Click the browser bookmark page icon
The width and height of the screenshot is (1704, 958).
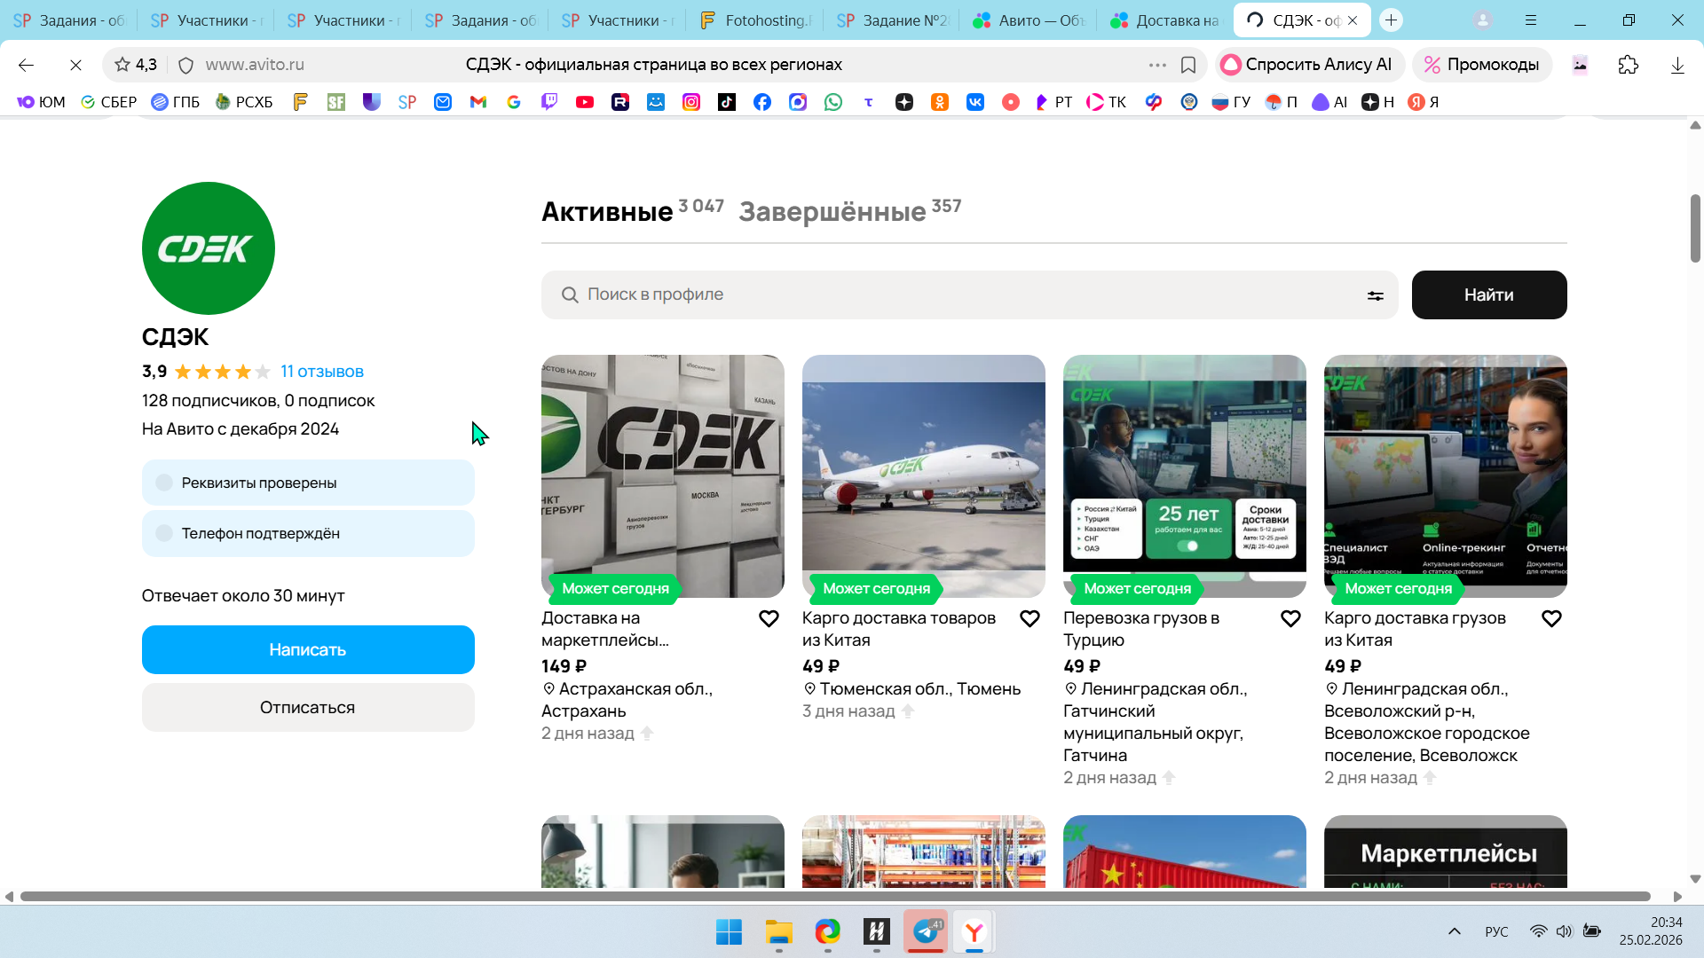coord(1188,65)
